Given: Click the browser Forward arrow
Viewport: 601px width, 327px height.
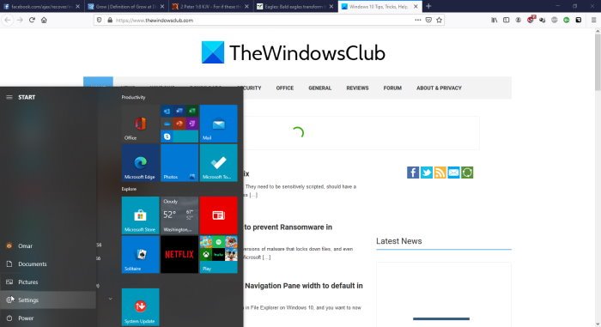Looking at the screenshot, I should [20, 20].
